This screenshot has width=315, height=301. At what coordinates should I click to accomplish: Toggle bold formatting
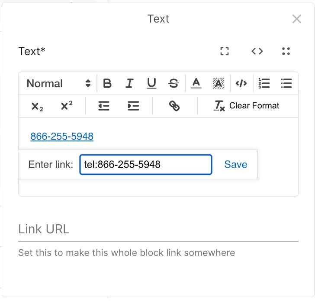107,84
